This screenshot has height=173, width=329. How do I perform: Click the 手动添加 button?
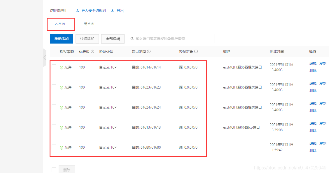pyautogui.click(x=61, y=39)
